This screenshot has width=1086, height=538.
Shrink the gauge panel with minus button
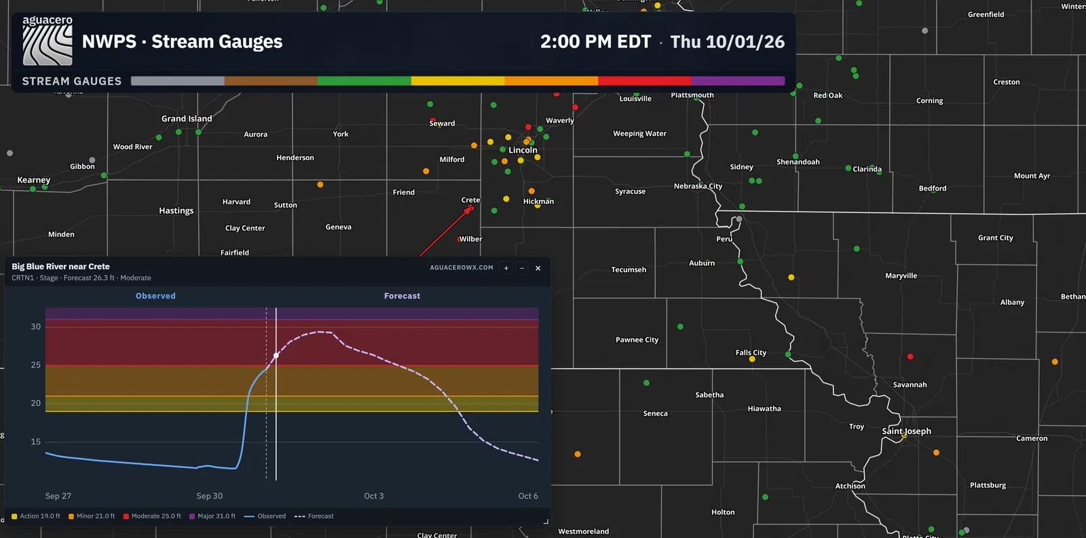point(522,268)
